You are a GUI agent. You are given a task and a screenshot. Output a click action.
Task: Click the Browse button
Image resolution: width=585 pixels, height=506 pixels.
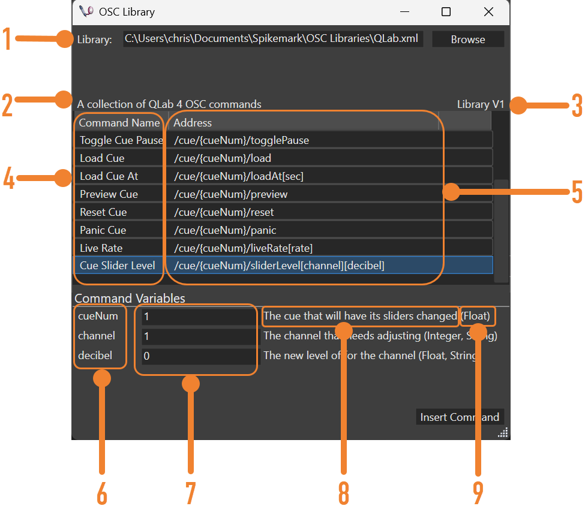pyautogui.click(x=467, y=39)
